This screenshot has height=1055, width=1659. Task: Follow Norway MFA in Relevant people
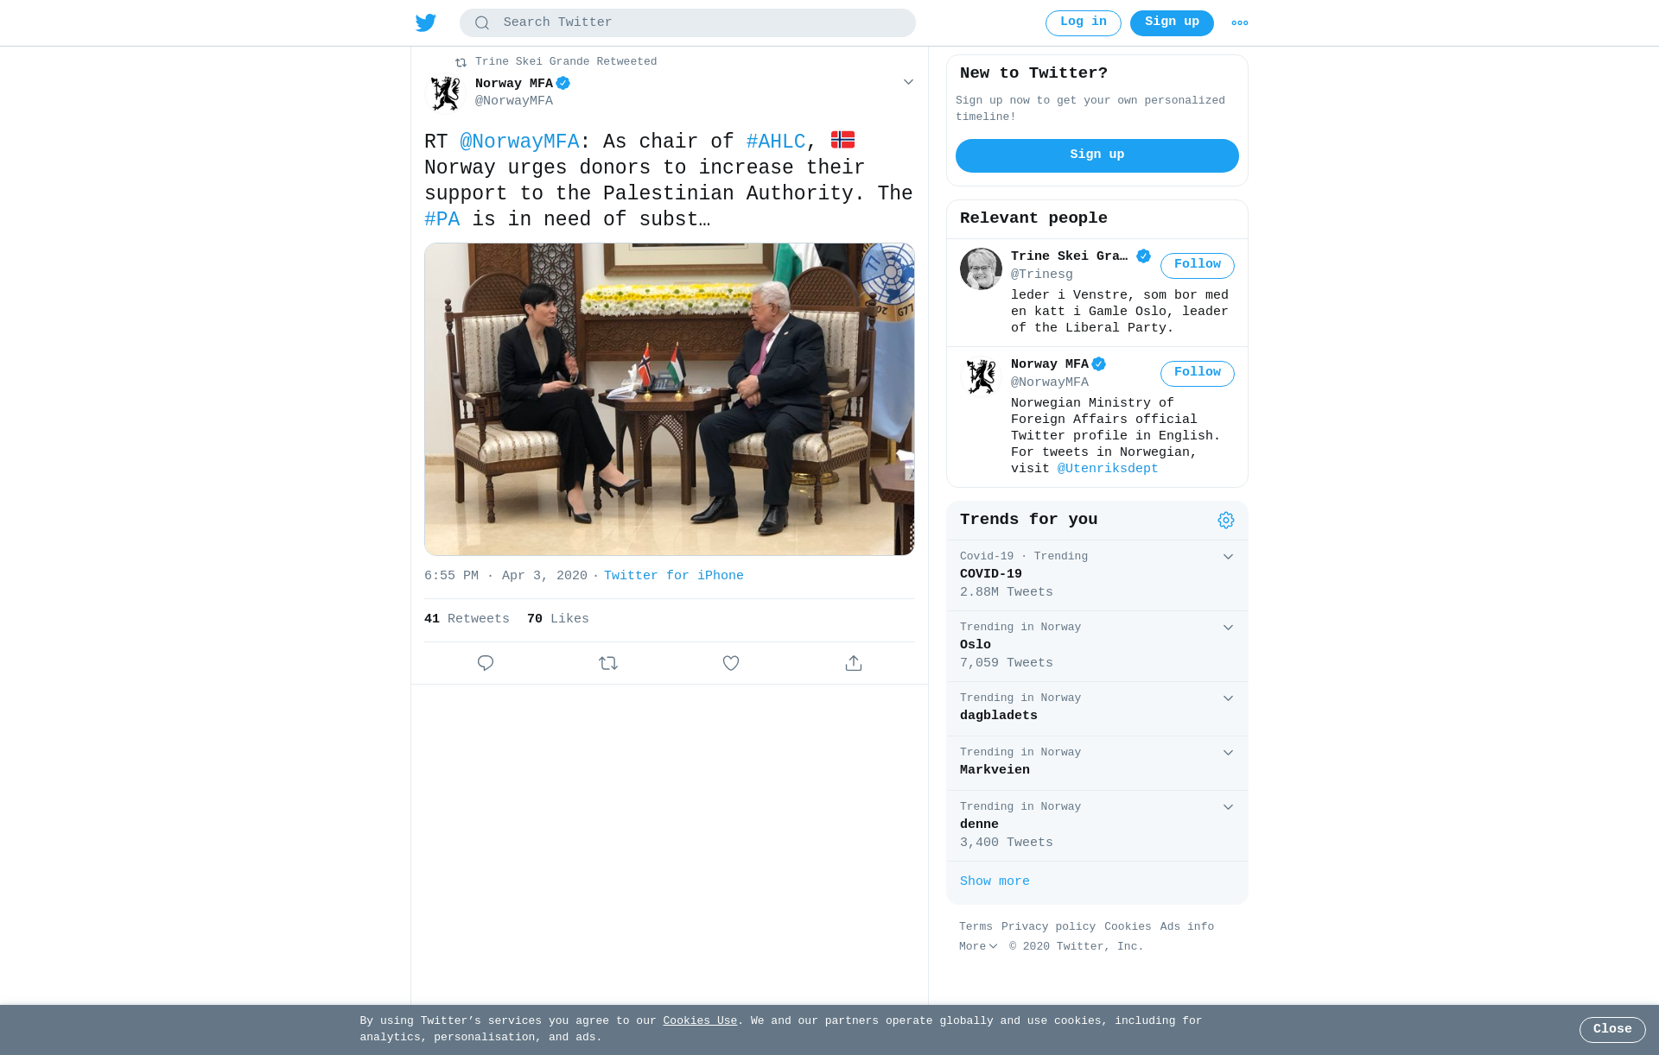[1197, 373]
